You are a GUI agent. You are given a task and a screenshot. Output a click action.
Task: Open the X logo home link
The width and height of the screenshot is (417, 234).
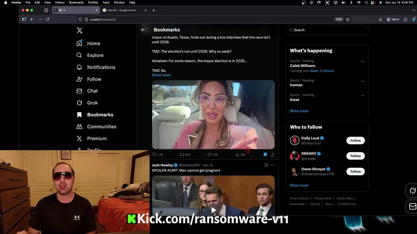79,30
